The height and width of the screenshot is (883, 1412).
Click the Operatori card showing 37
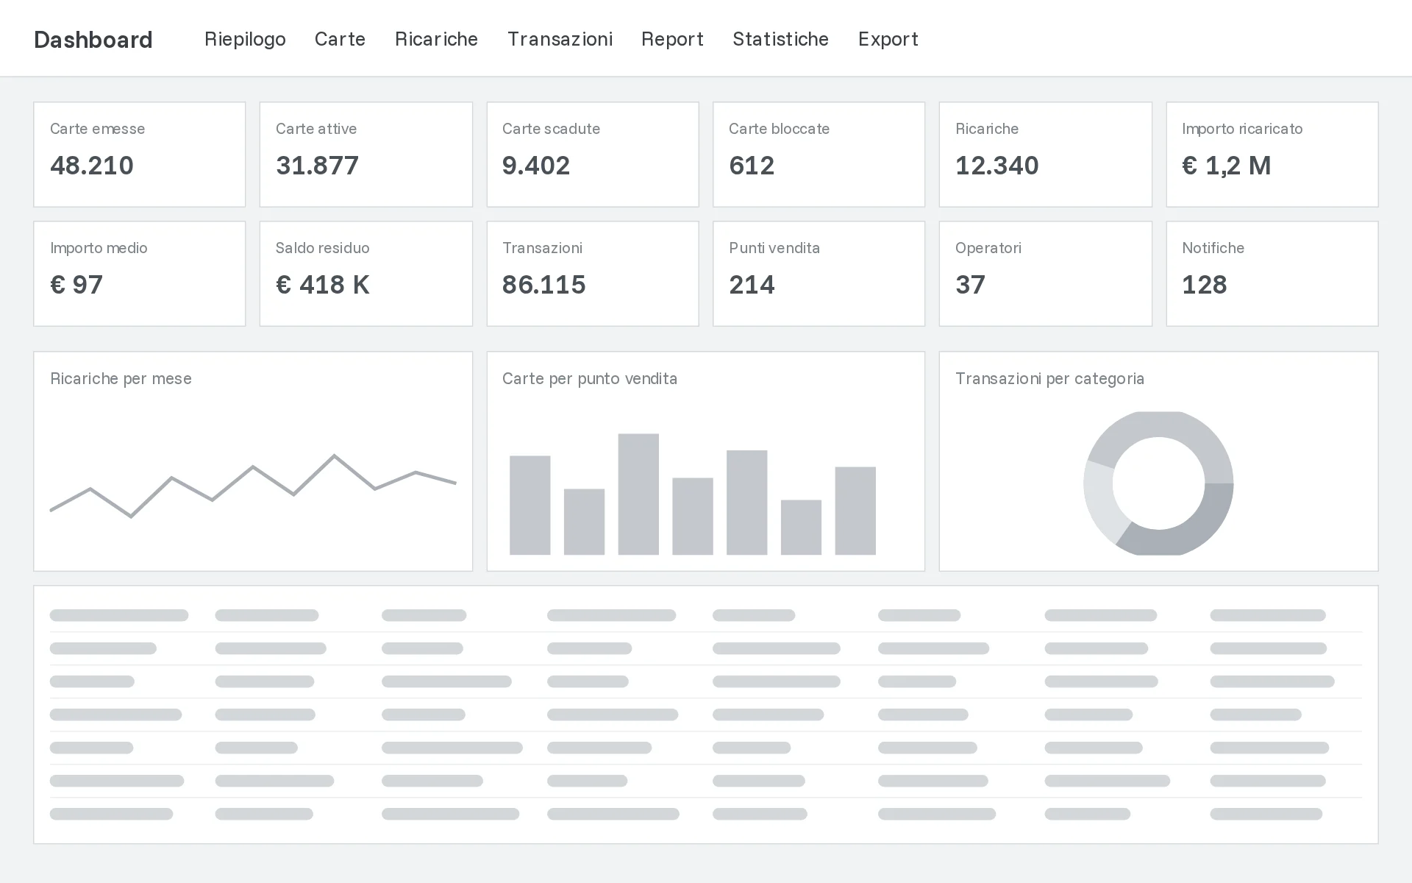[1045, 274]
